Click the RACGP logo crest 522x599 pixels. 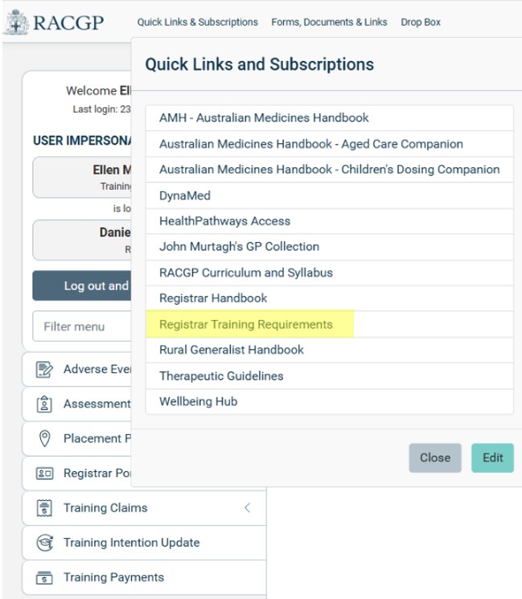point(16,23)
